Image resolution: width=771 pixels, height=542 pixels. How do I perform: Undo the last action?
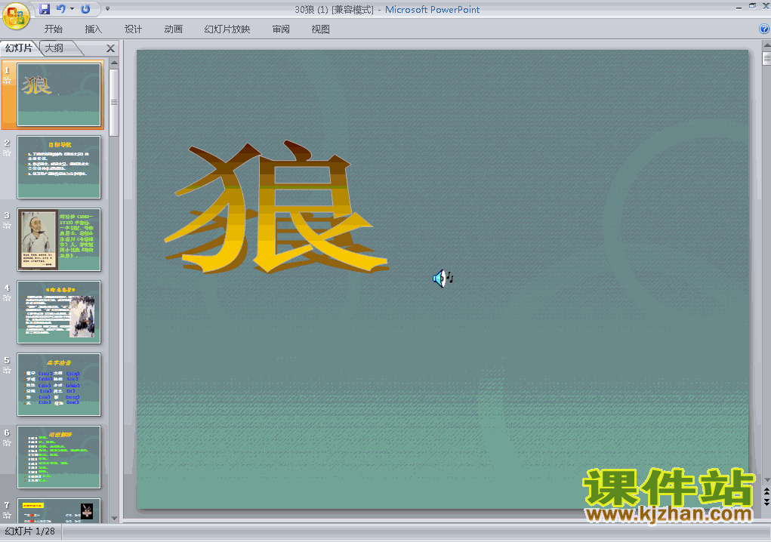[x=60, y=9]
